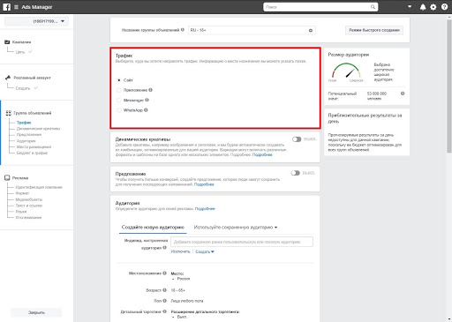Click the info icon next to WhatsApp
The height and width of the screenshot is (322, 452).
pos(146,110)
